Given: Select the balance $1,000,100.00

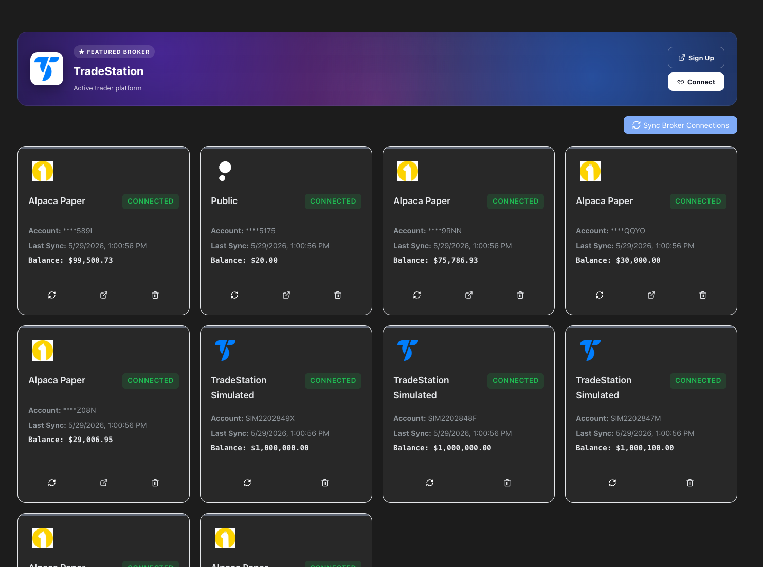Looking at the screenshot, I should [x=645, y=448].
